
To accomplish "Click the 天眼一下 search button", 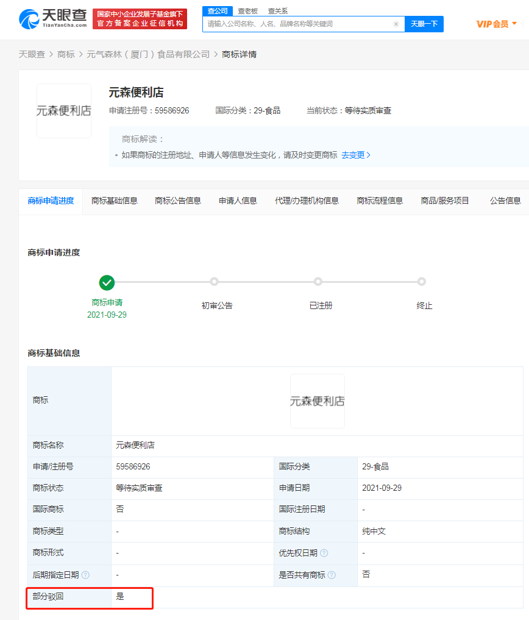I will point(424,24).
